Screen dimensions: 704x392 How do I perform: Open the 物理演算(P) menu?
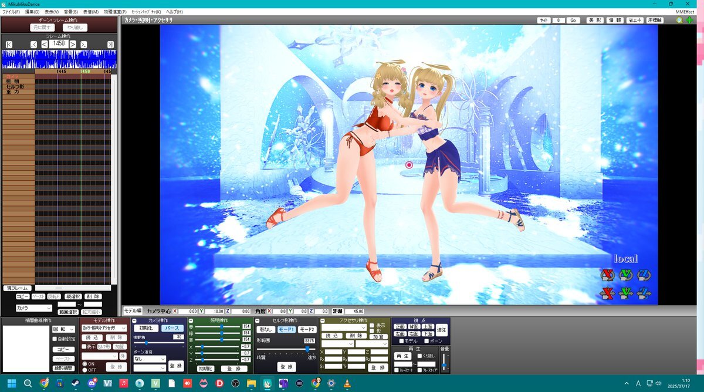(115, 12)
